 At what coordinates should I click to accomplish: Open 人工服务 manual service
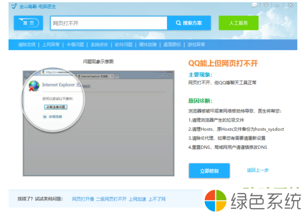[x=239, y=23]
